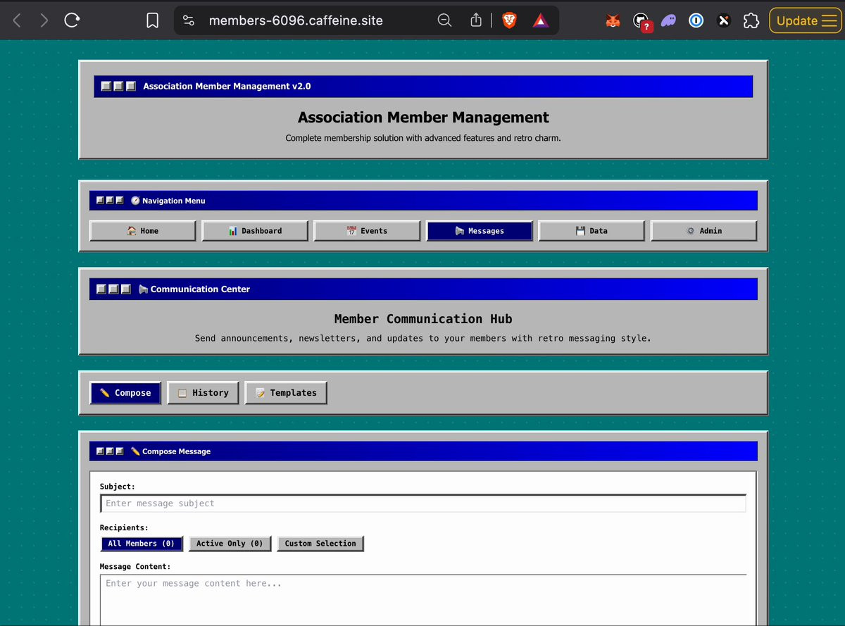Open Brave Shields lion icon

[x=508, y=20]
